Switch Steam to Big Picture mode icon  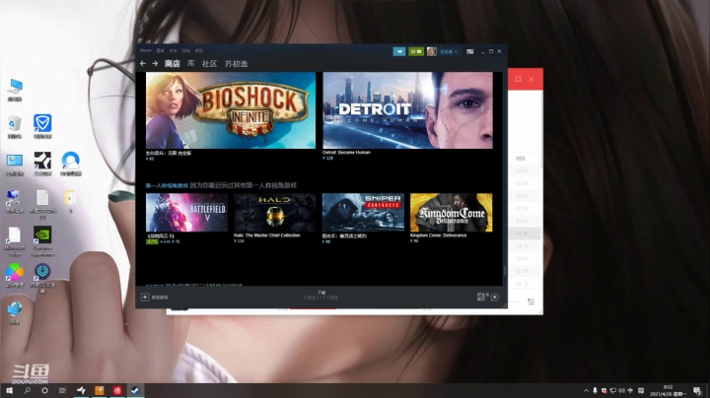point(470,51)
